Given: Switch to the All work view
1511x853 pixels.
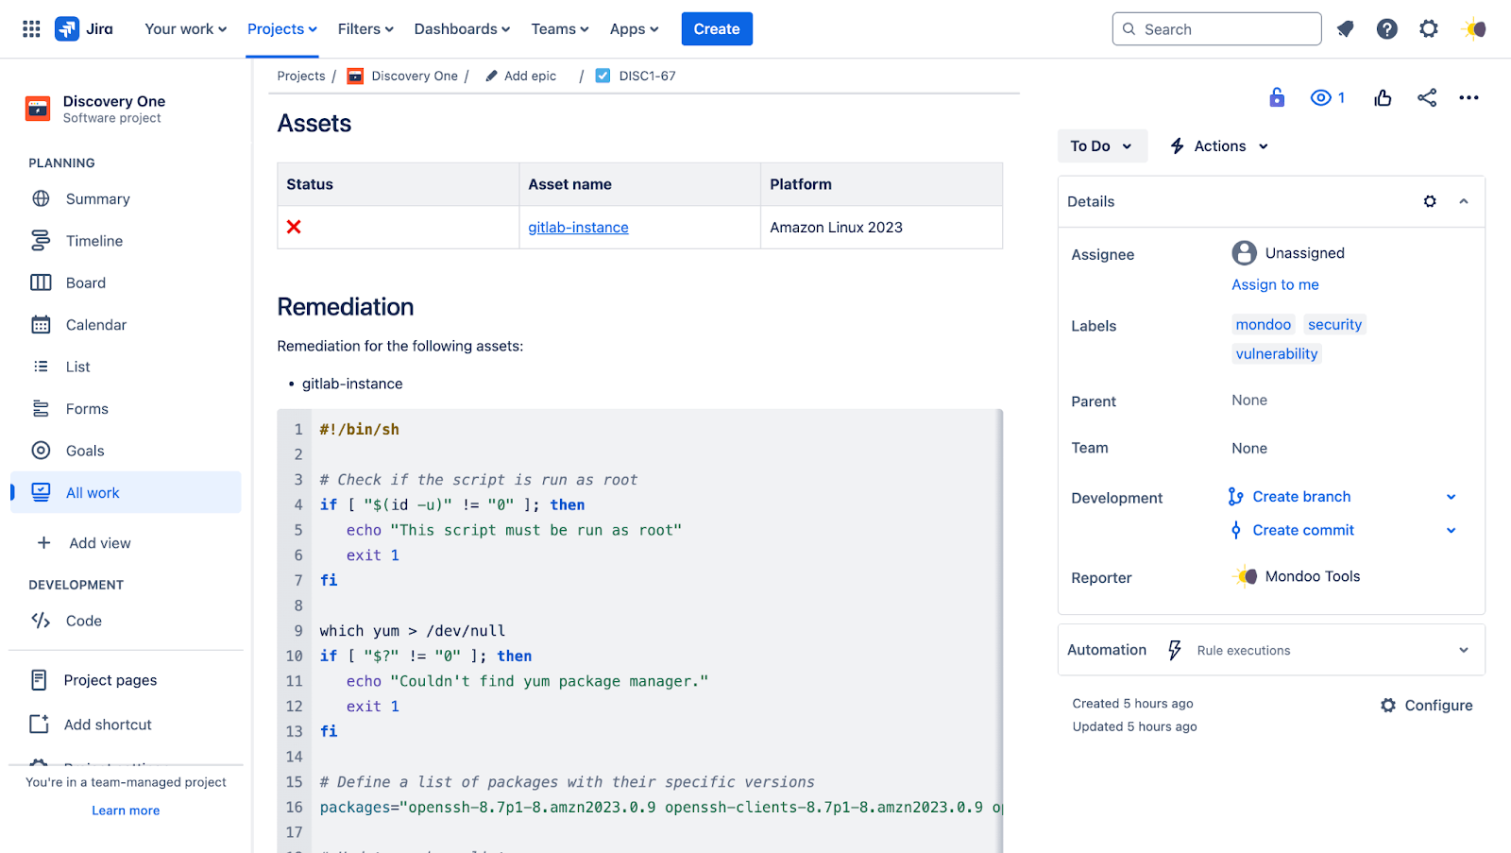Looking at the screenshot, I should pos(93,492).
